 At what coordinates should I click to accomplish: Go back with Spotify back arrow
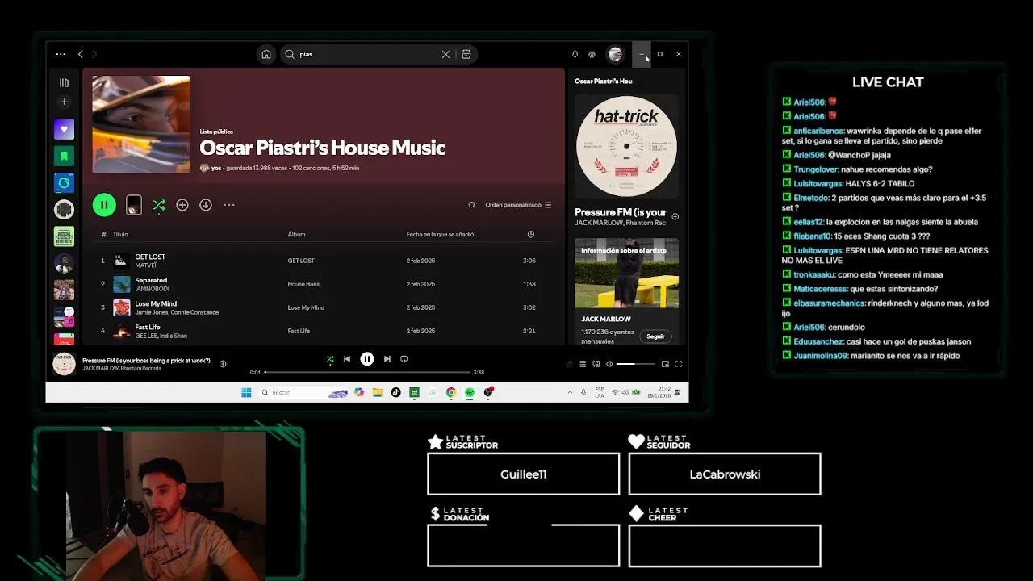pyautogui.click(x=81, y=54)
